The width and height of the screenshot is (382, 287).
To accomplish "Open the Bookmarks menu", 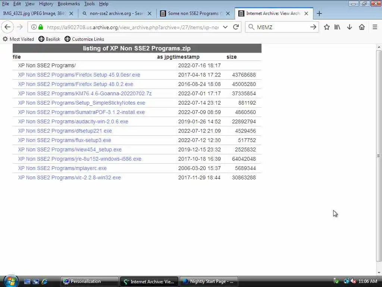I will [69, 4].
